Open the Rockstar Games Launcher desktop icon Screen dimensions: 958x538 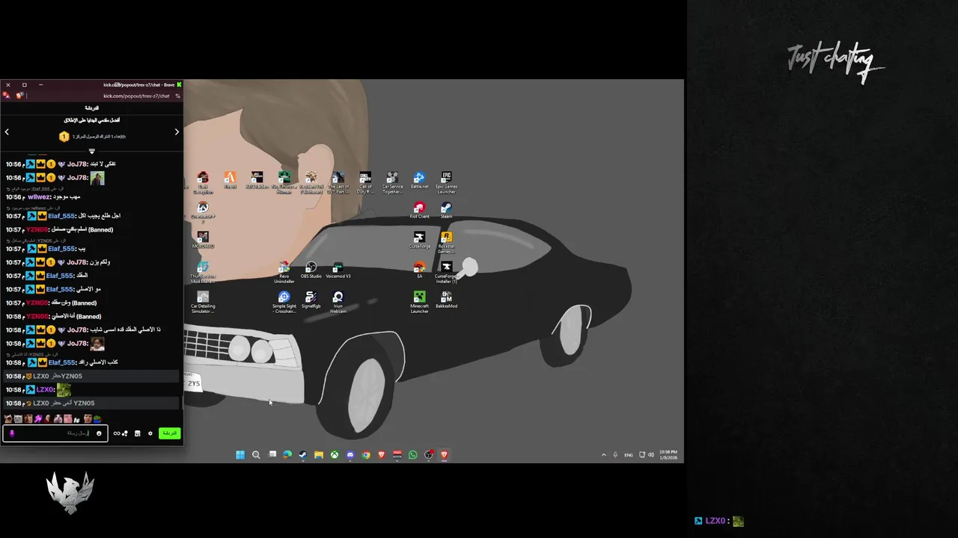coord(446,242)
